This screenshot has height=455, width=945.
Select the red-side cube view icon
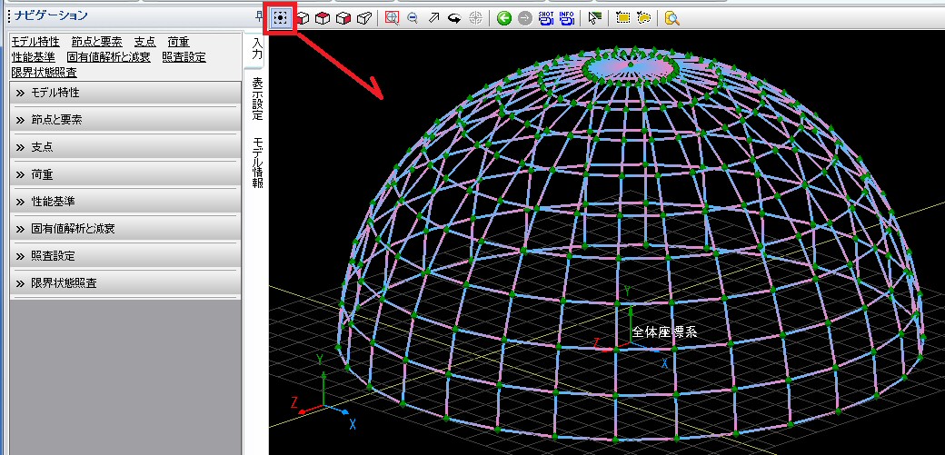click(x=343, y=19)
